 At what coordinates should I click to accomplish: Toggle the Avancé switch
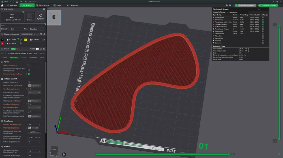pyautogui.click(x=37, y=49)
